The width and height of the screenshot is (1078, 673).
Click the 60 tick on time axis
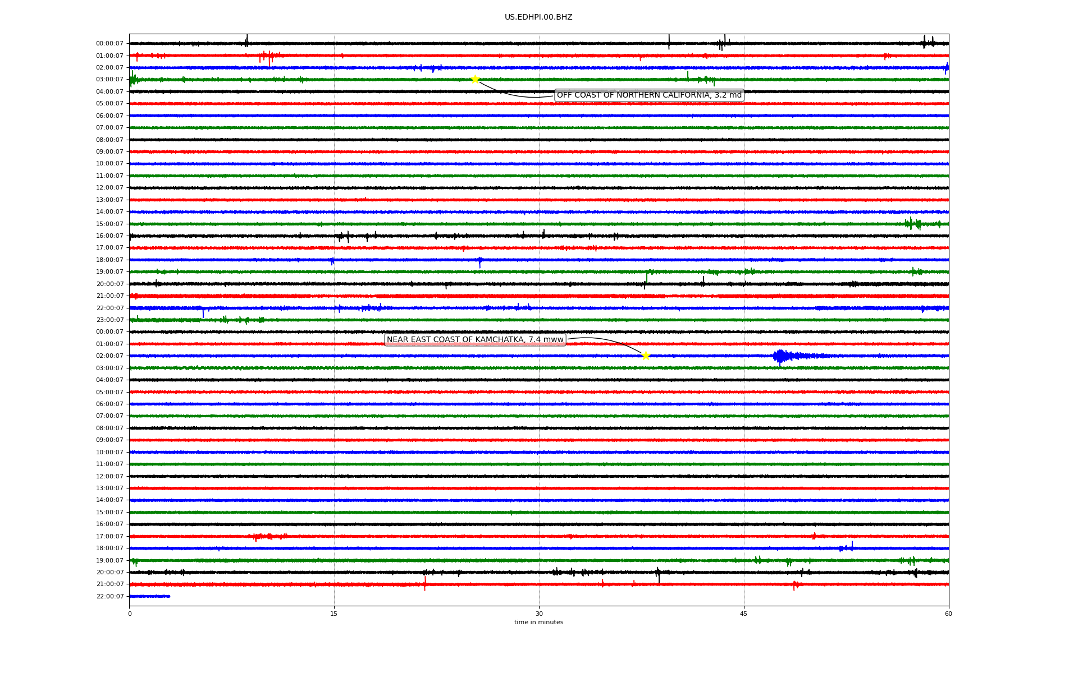point(948,614)
